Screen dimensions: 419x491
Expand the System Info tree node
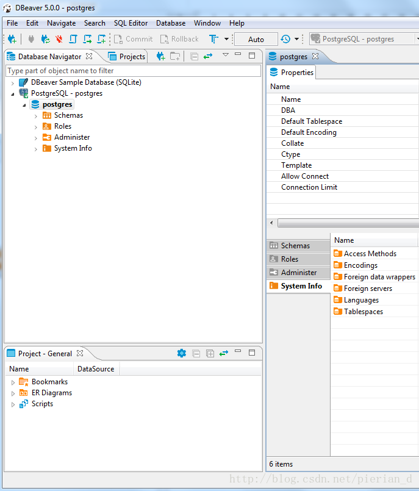(x=36, y=149)
